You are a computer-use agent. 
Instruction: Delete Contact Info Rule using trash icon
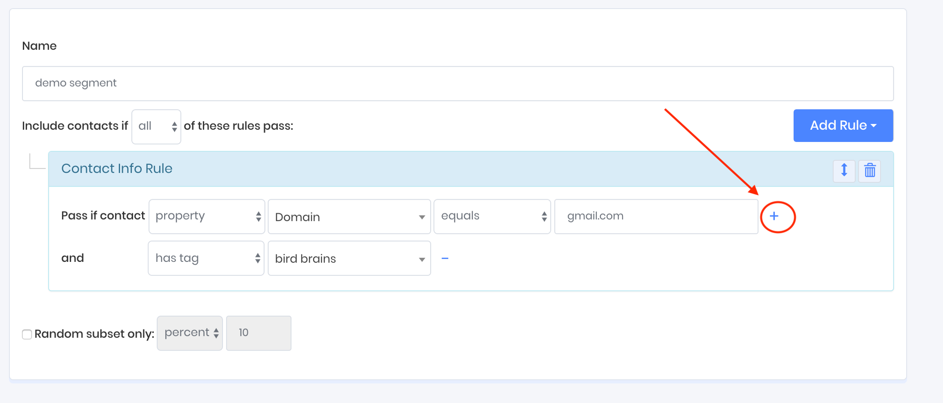870,170
